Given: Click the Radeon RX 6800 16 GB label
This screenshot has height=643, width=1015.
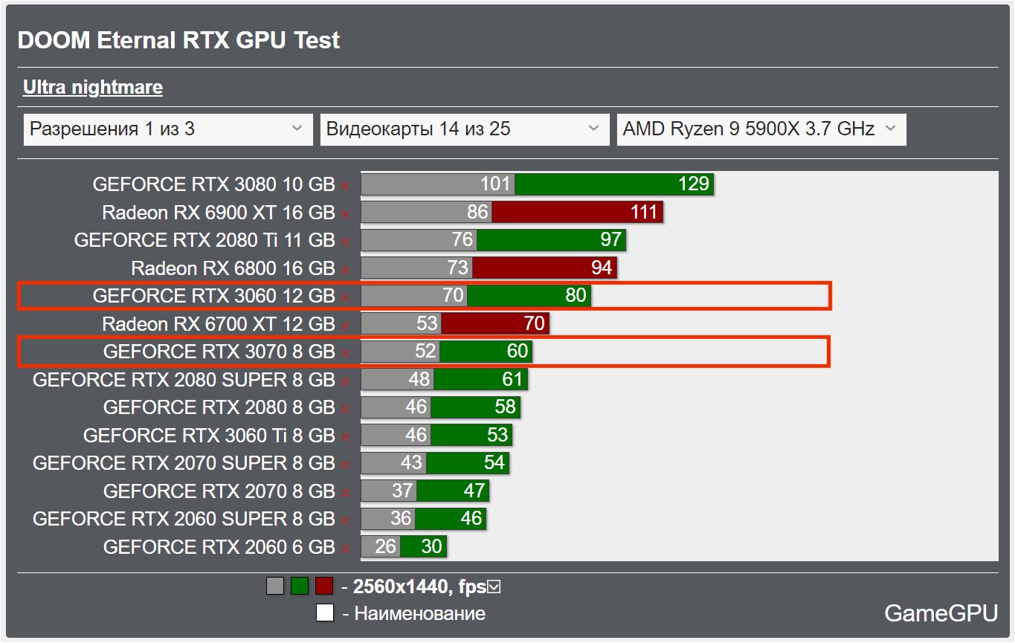Looking at the screenshot, I should (x=233, y=268).
